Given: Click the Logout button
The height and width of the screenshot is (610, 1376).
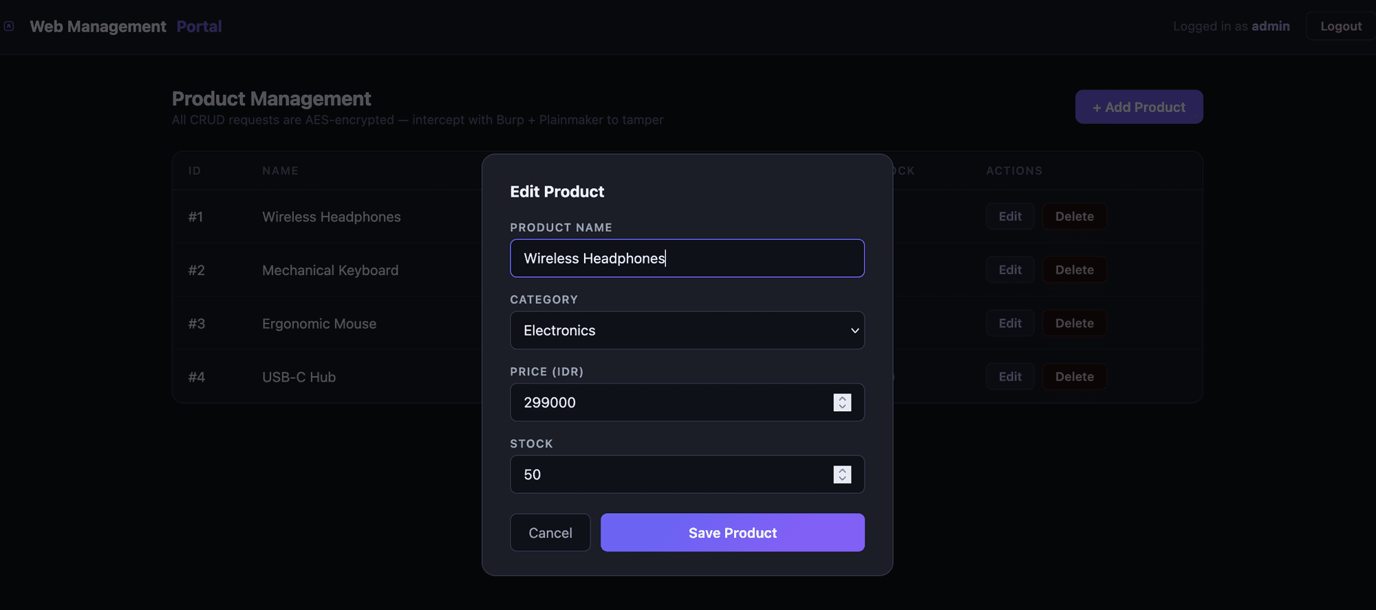Looking at the screenshot, I should (1340, 26).
